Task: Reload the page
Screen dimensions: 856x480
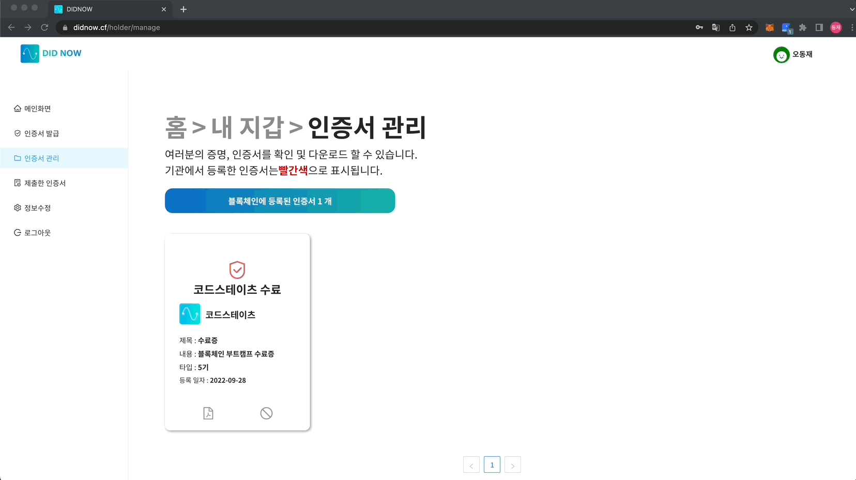Action: [44, 27]
